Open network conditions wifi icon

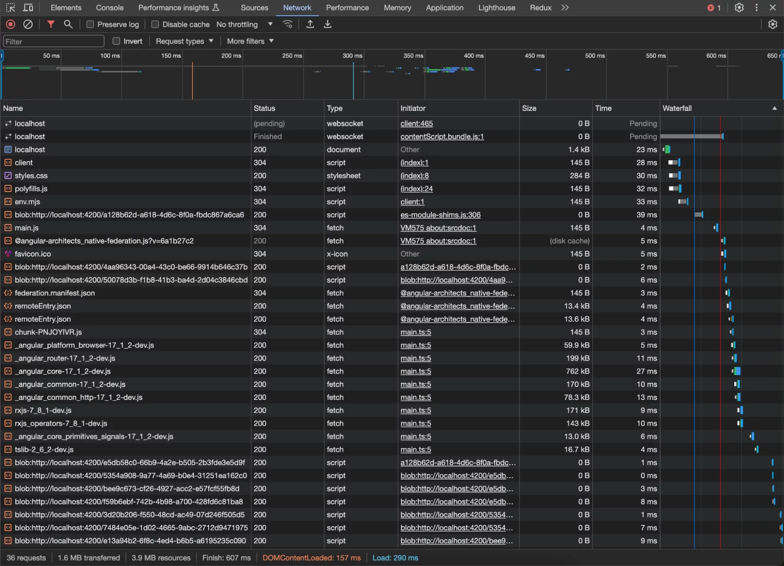[x=287, y=24]
